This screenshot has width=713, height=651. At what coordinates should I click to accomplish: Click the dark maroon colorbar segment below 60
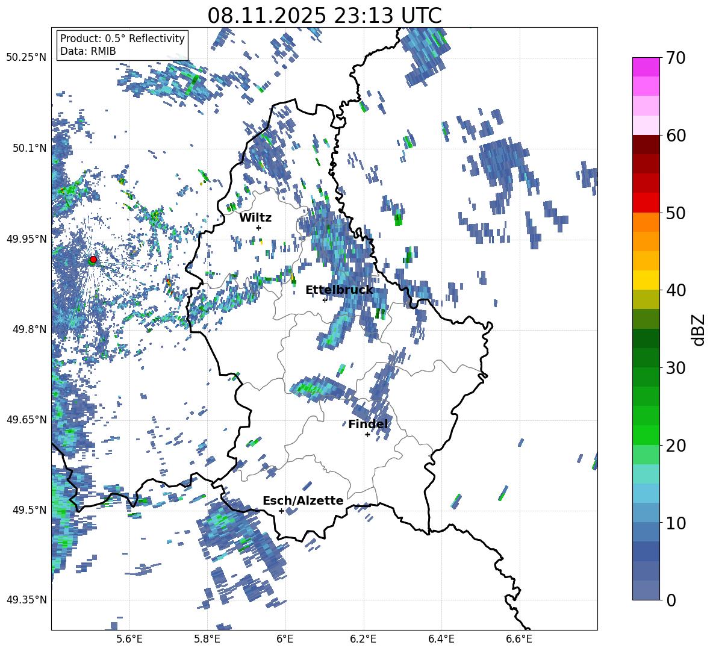click(x=646, y=145)
